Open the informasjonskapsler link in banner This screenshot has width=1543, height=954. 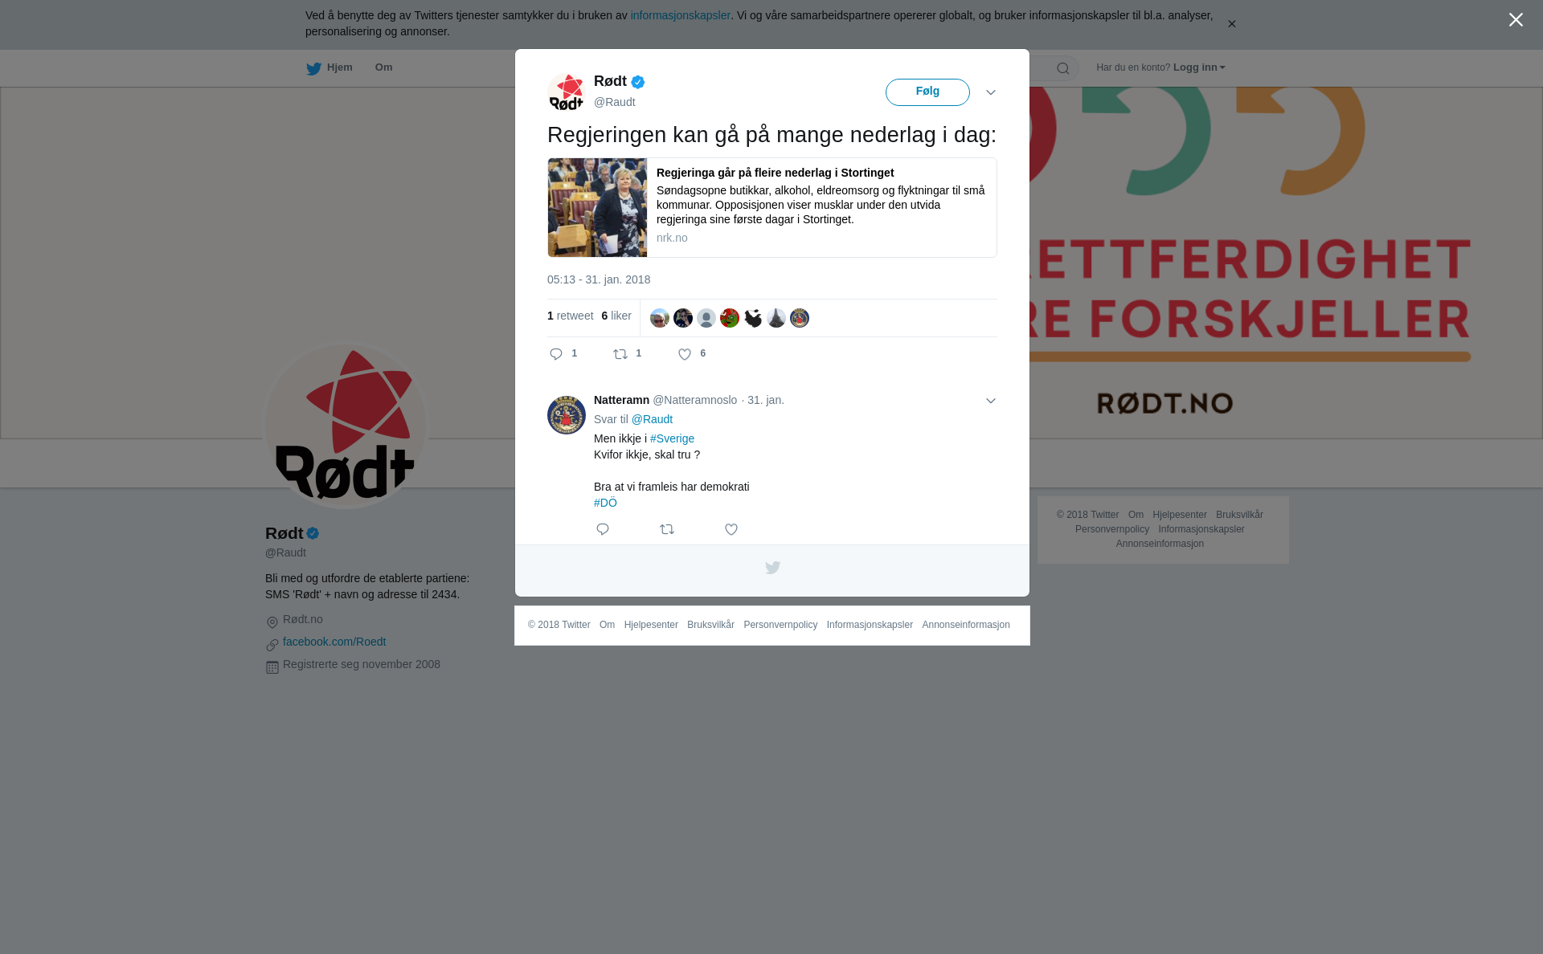680,15
